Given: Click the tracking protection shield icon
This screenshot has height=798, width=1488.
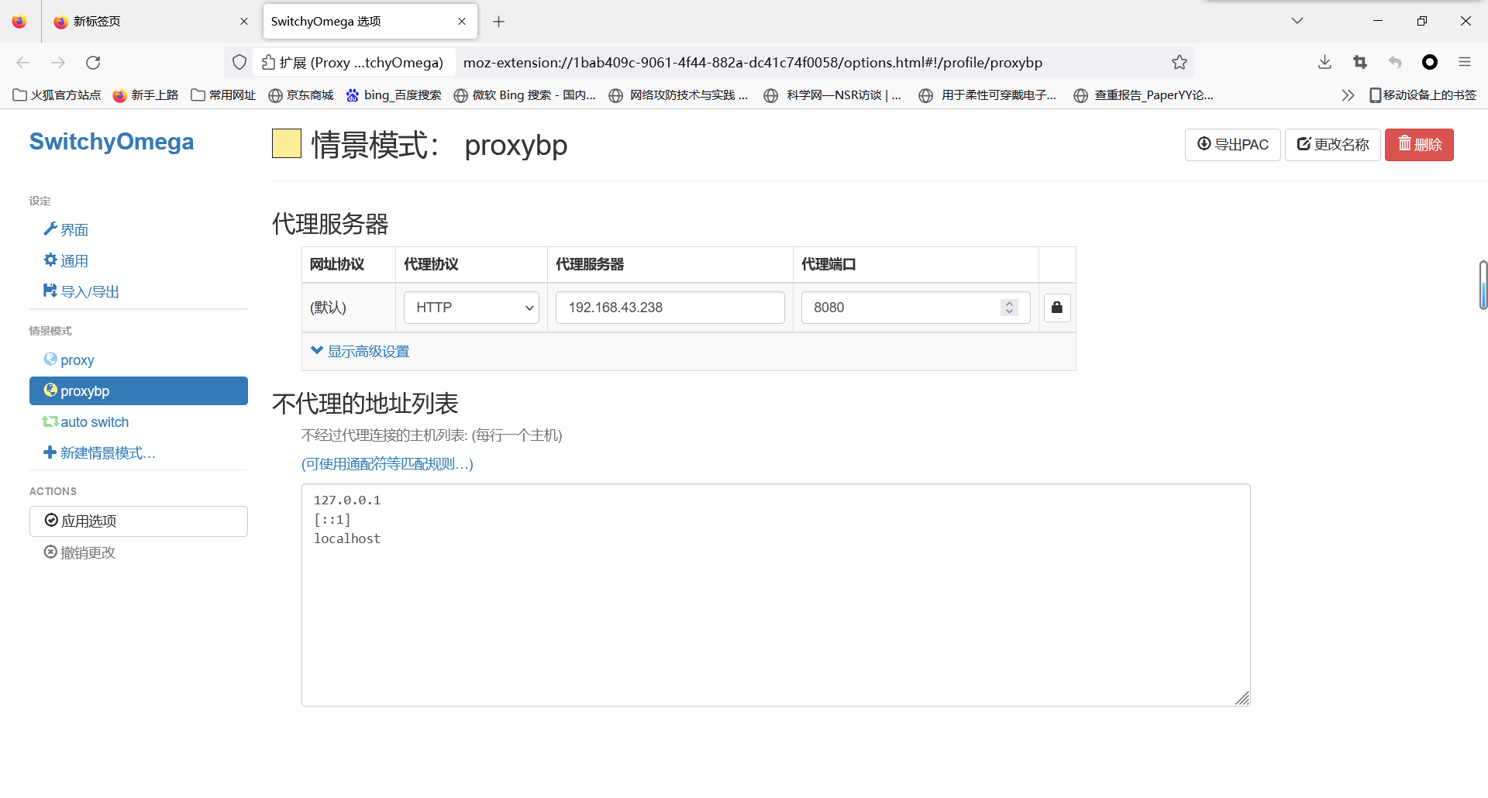Looking at the screenshot, I should [x=239, y=63].
